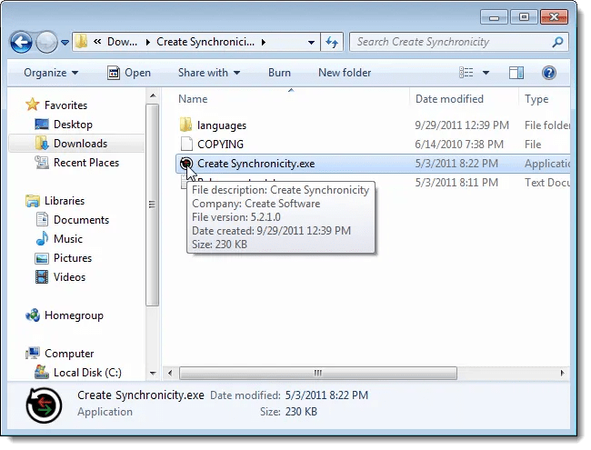Click the search magnifier icon
591x450 pixels.
coord(558,42)
